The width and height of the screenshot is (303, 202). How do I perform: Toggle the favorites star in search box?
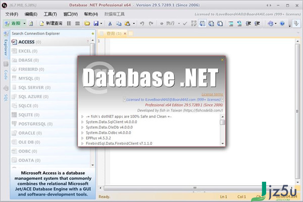pyautogui.click(x=93, y=33)
